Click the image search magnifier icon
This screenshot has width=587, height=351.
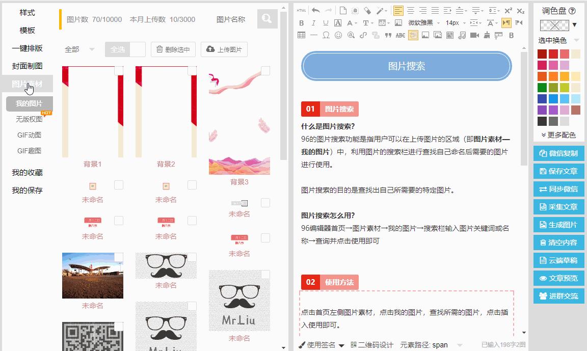pos(268,19)
